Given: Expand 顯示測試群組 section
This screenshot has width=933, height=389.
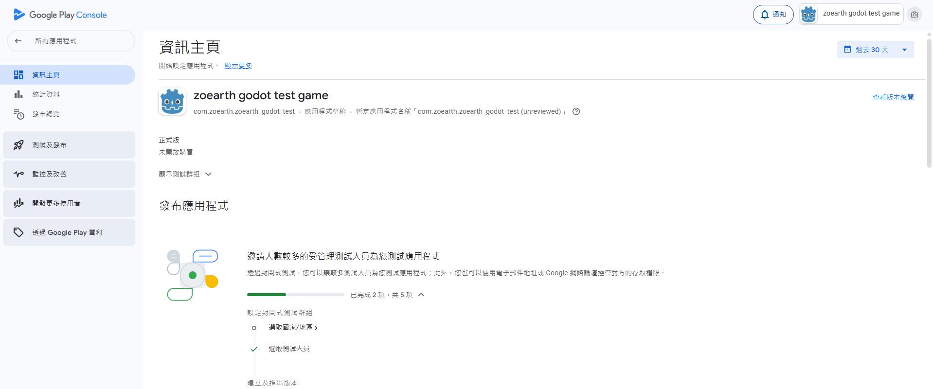Looking at the screenshot, I should coord(185,174).
